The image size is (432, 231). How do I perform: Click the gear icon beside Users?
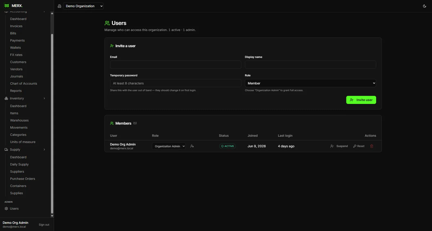point(6,209)
